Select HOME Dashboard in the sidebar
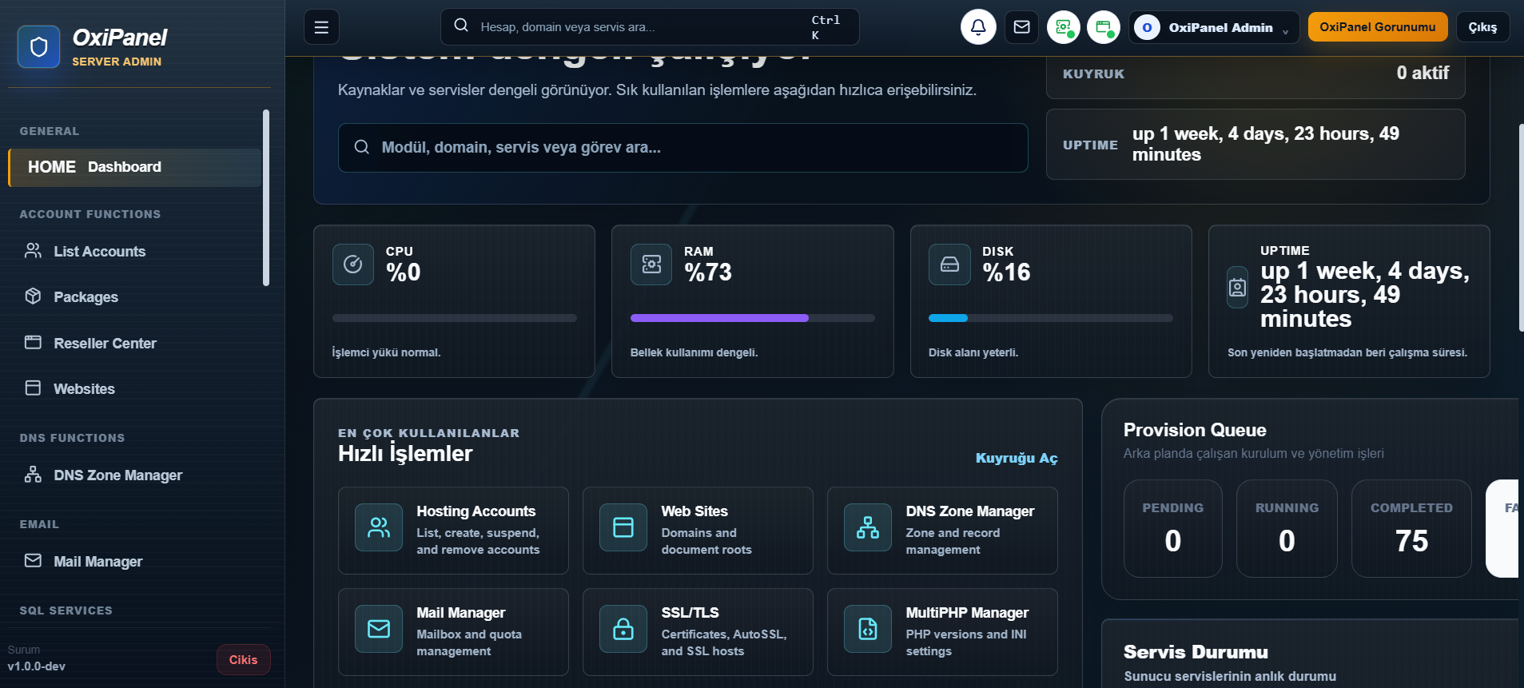The height and width of the screenshot is (688, 1524). click(x=135, y=167)
